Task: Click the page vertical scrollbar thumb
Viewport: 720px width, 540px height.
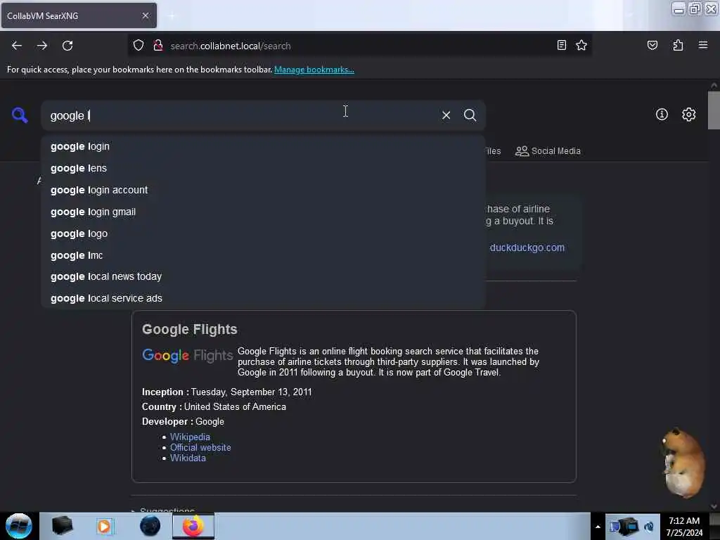Action: (x=713, y=110)
